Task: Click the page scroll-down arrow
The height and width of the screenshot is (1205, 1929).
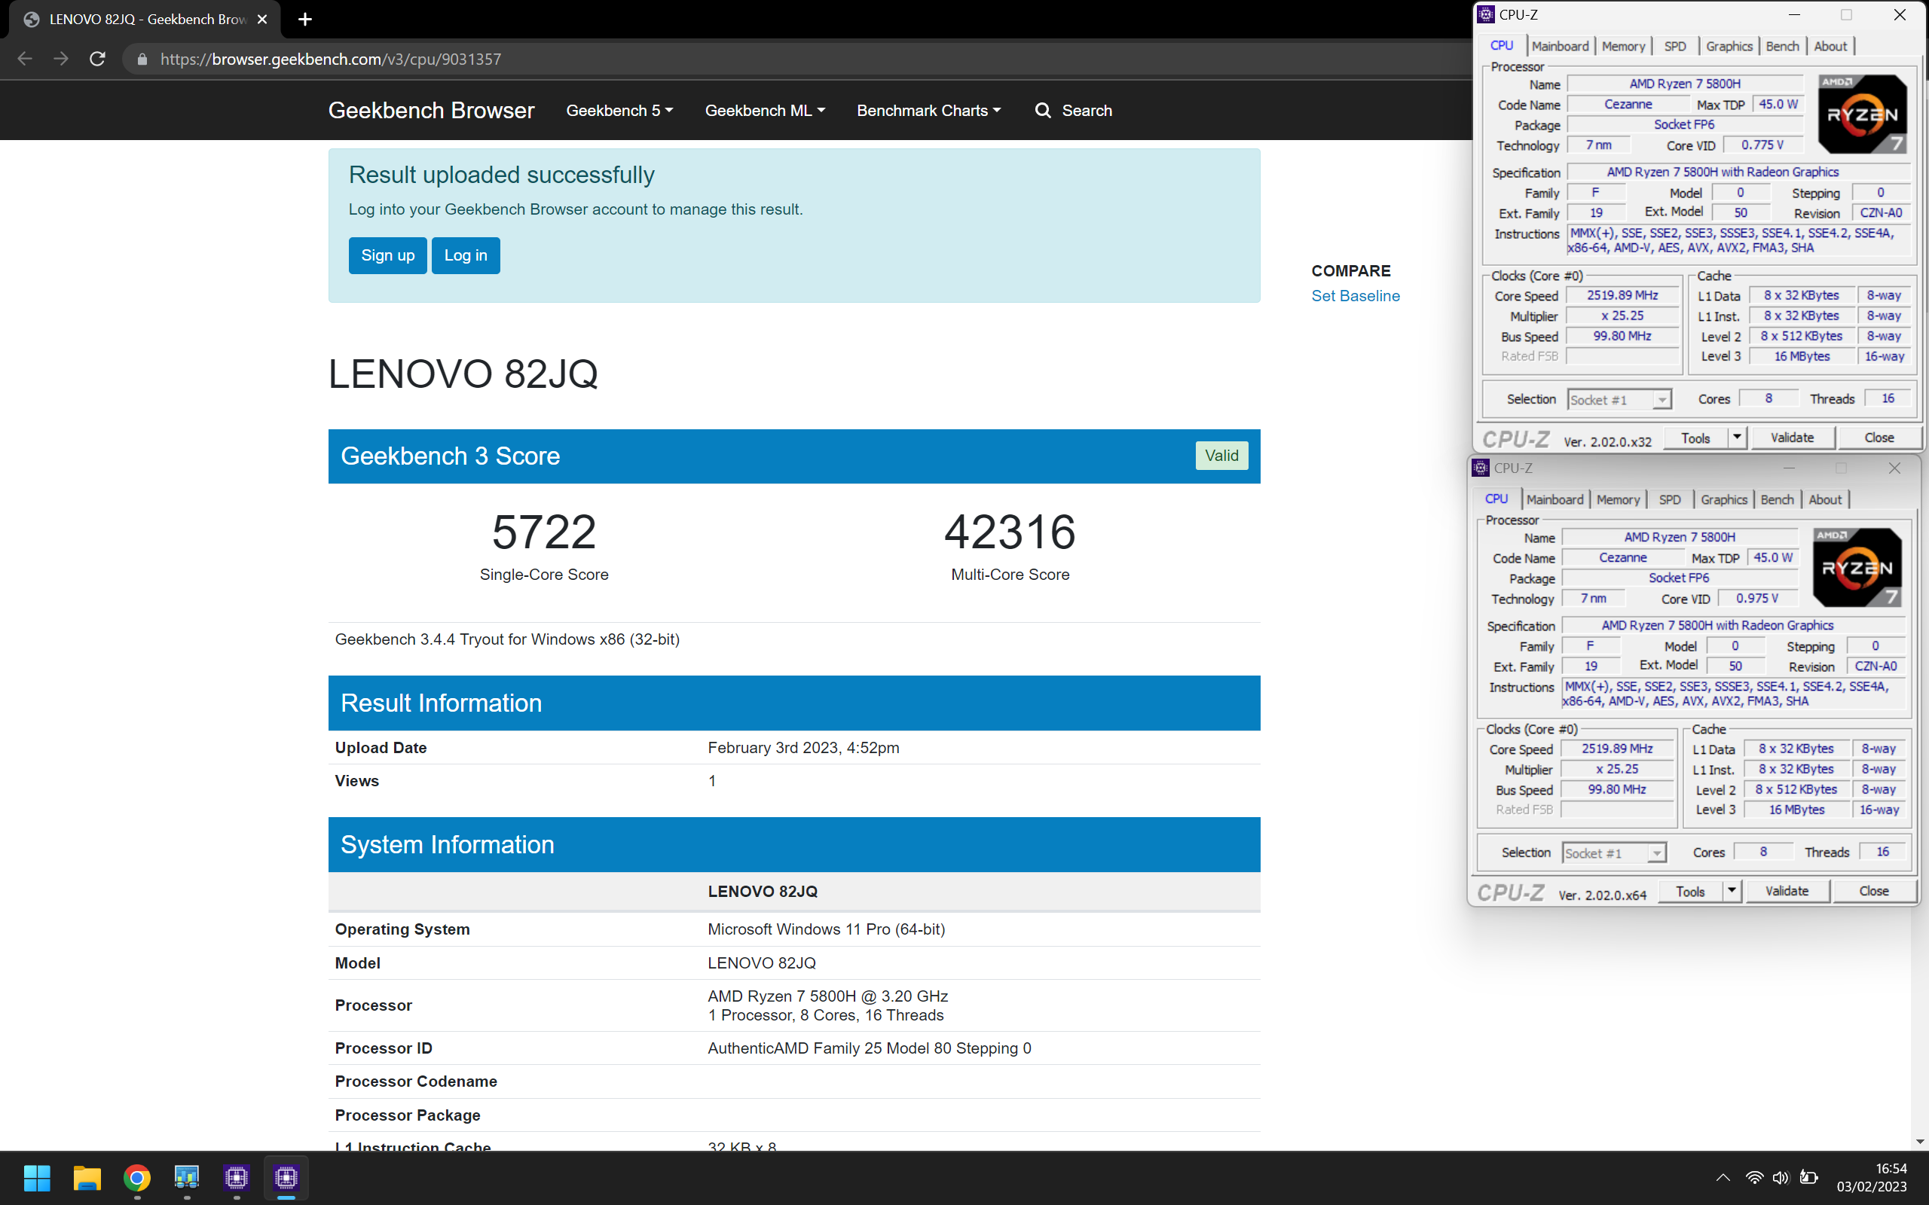Action: (x=1919, y=1141)
